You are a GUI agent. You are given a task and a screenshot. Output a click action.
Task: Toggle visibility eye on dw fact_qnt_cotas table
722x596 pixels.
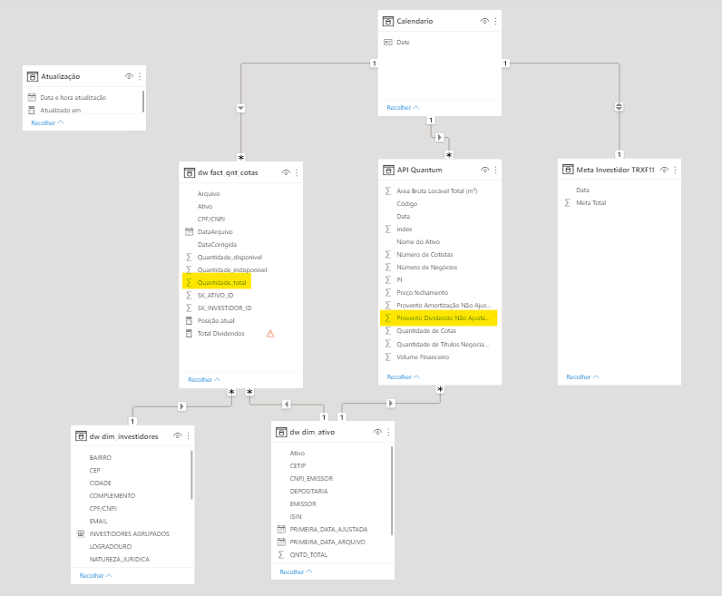pos(286,172)
